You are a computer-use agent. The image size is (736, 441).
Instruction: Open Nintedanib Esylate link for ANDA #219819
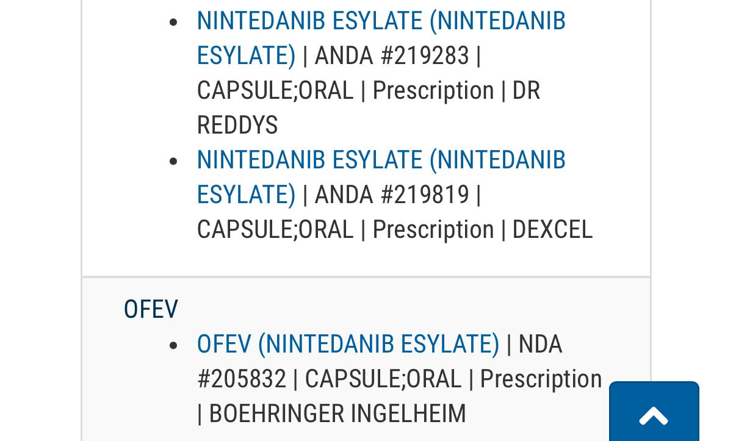point(381,160)
